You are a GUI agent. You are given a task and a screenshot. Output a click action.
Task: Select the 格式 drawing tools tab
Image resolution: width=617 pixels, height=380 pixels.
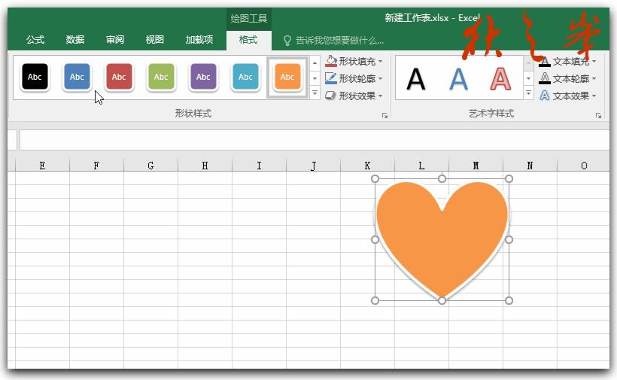248,40
